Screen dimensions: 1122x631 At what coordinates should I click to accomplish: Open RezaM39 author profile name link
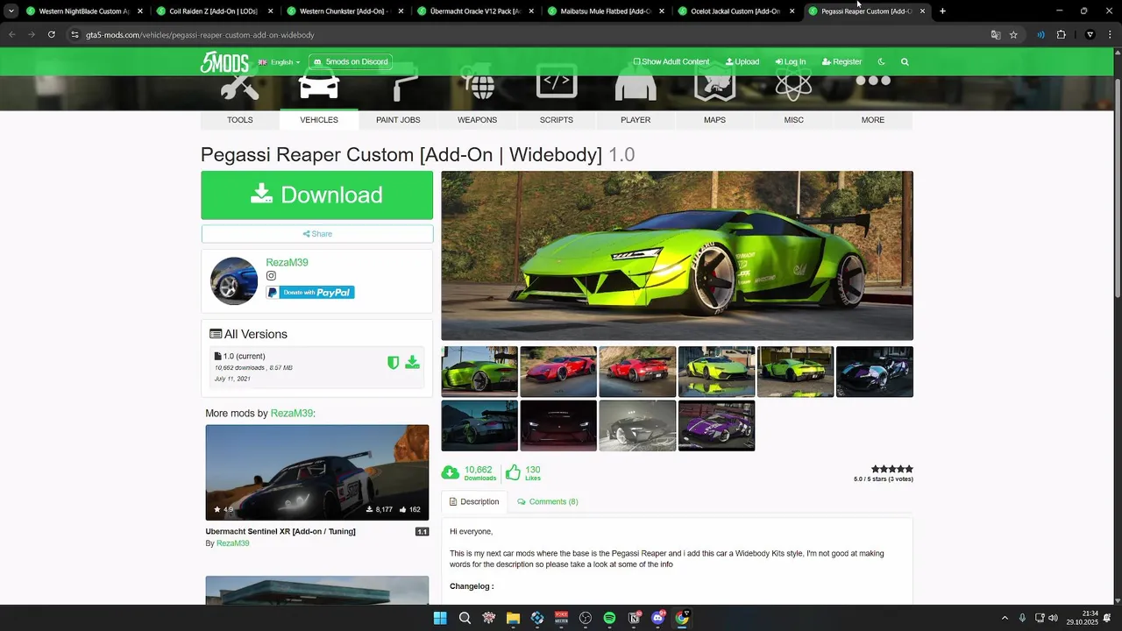287,262
